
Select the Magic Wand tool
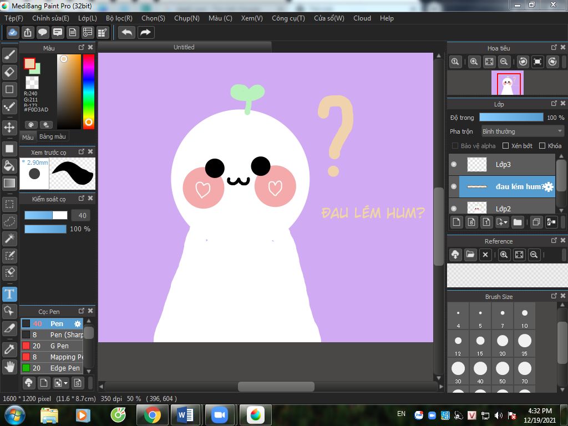point(9,239)
